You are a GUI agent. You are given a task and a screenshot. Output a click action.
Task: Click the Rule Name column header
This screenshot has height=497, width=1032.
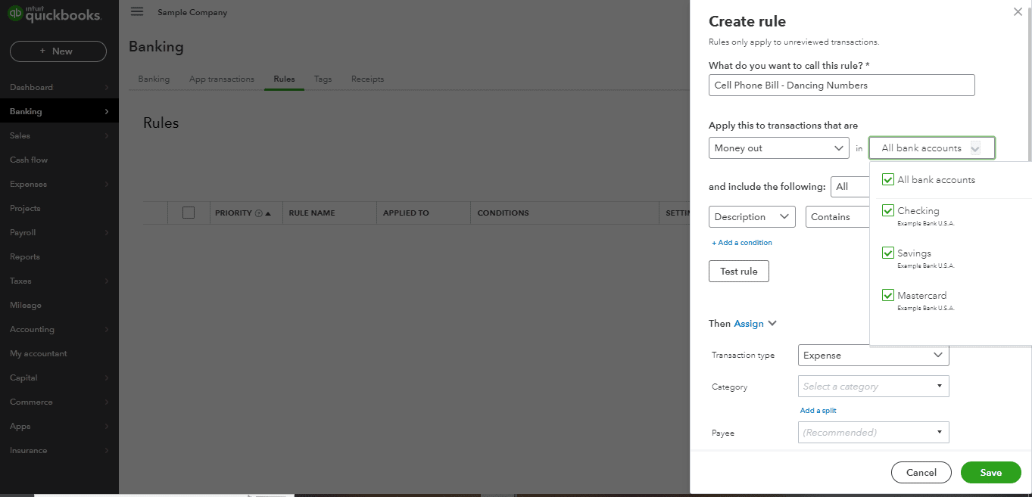pos(312,213)
